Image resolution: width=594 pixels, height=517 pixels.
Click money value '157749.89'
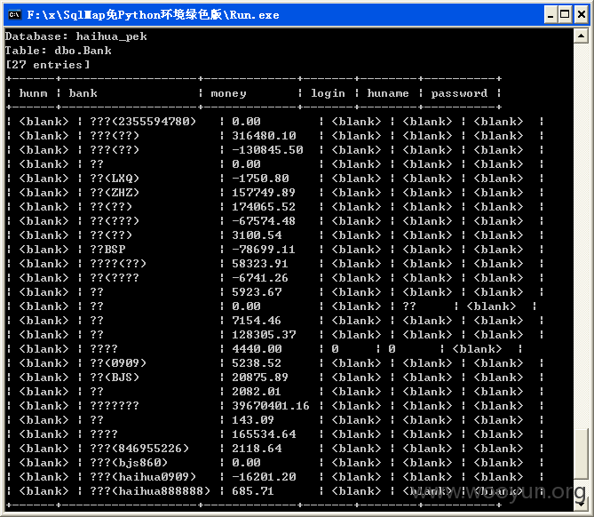[x=264, y=193]
